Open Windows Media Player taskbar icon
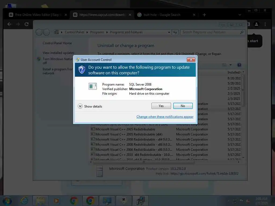The width and height of the screenshot is (275, 206). click(x=56, y=201)
